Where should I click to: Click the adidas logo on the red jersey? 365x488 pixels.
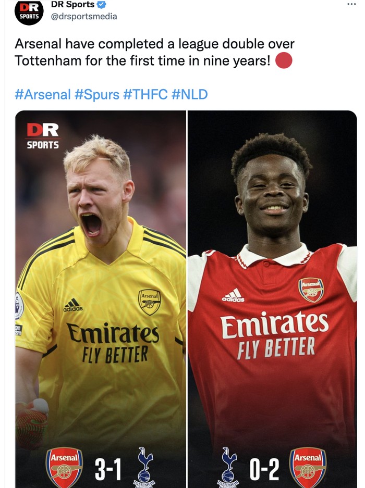pos(233,295)
